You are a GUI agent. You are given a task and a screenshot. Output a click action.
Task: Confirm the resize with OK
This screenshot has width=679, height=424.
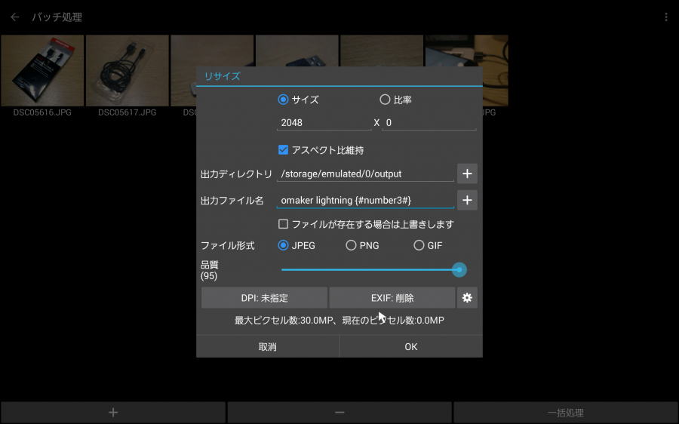click(x=411, y=346)
